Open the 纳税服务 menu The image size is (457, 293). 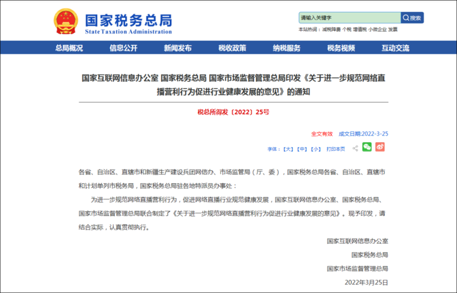(x=287, y=48)
